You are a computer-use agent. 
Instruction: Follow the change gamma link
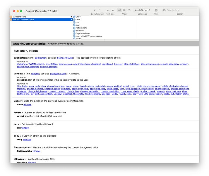coord(35,89)
